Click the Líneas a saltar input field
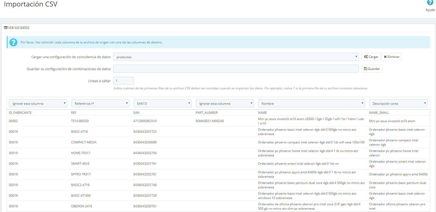Viewport: 436px width, 212px height. pos(124,81)
